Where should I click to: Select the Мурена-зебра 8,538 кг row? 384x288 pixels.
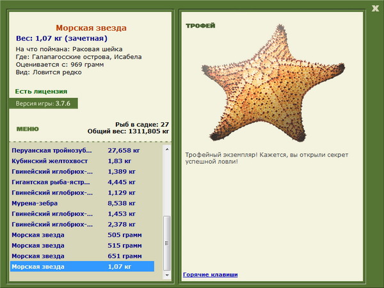point(83,204)
